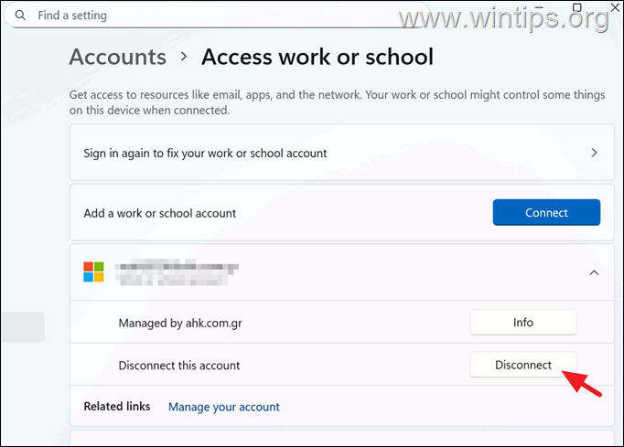
Task: Click 'Managed by ahk.com.gr' text
Action: pyautogui.click(x=180, y=323)
